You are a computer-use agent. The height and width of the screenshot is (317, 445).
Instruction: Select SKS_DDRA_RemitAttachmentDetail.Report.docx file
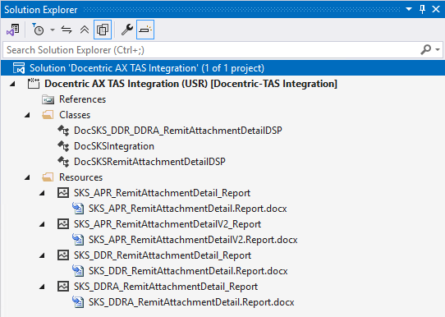[x=191, y=302]
